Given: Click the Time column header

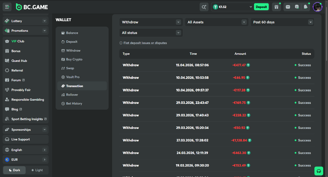Looking at the screenshot, I should 193,54.
